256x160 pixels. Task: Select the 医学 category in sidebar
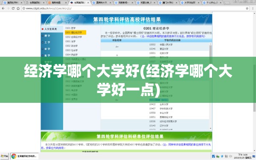[47, 55]
